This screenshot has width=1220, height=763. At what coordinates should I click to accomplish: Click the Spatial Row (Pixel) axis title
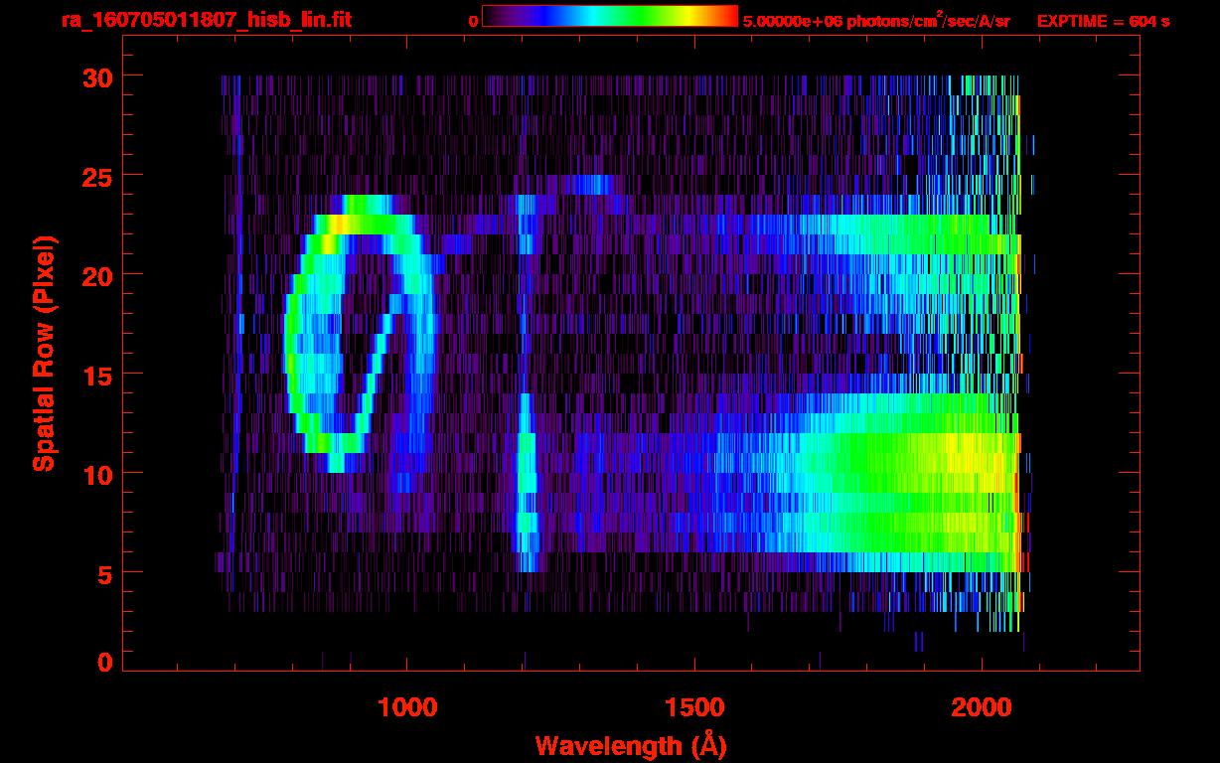(44, 353)
